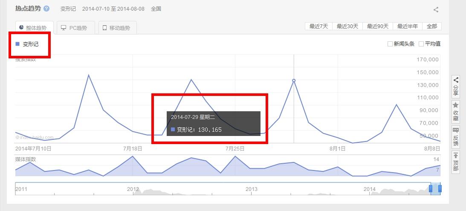Viewport: 466px width, 211px height.
Task: Select the 最近30天 time range
Action: pos(347,26)
